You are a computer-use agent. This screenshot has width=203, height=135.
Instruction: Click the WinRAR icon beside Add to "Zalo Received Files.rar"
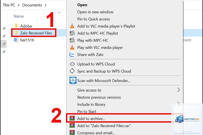72,125
